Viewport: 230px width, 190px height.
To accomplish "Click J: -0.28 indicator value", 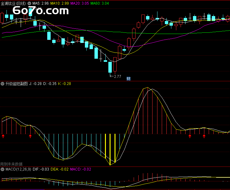I will [36, 84].
